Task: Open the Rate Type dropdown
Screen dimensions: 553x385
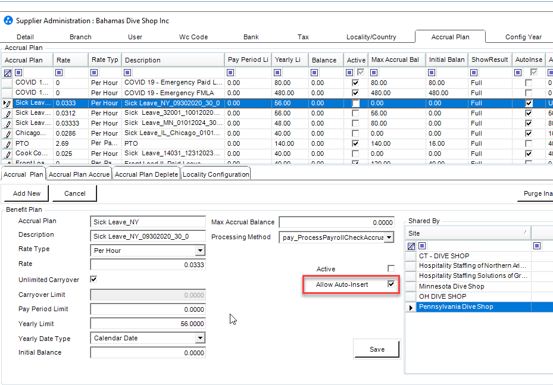Action: tap(200, 251)
